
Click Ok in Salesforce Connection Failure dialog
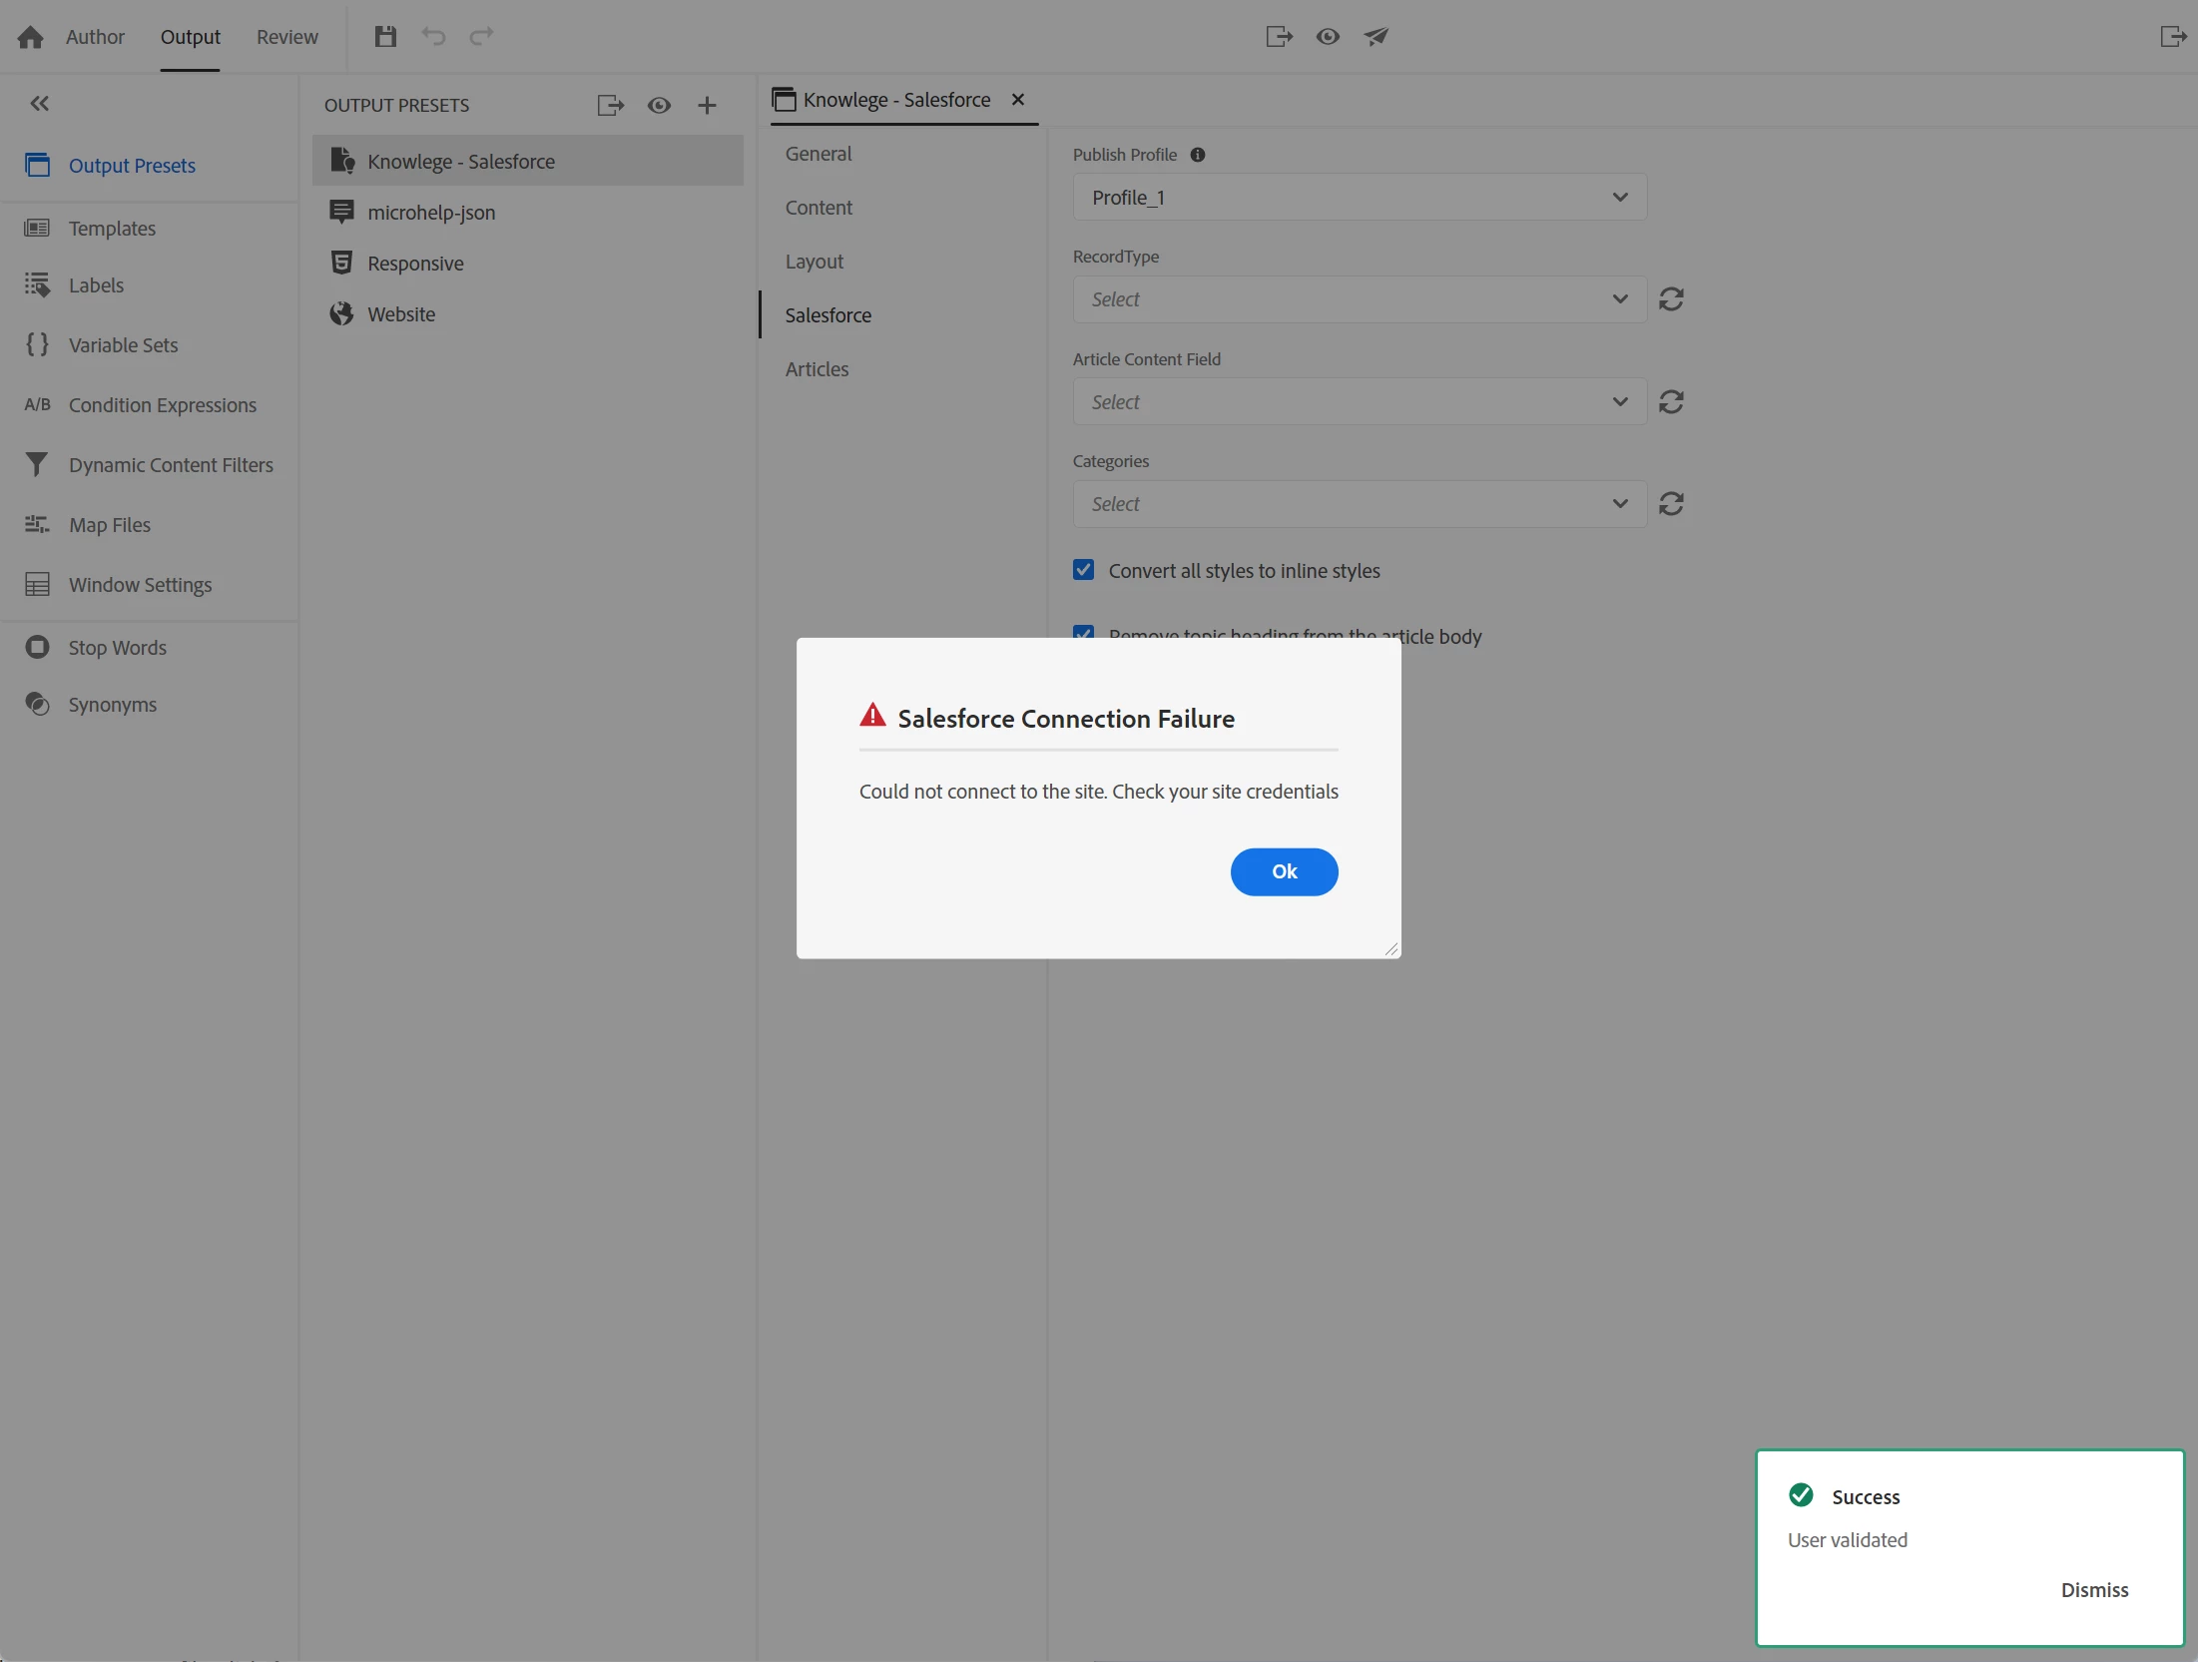click(1284, 871)
